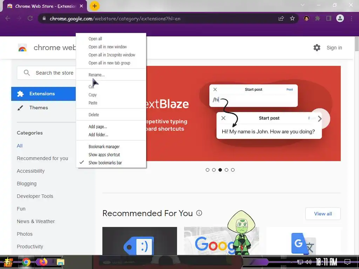Viewport: 359px width, 269px height.
Task: Click the info icon next to Recommended For You
Action: [x=199, y=213]
